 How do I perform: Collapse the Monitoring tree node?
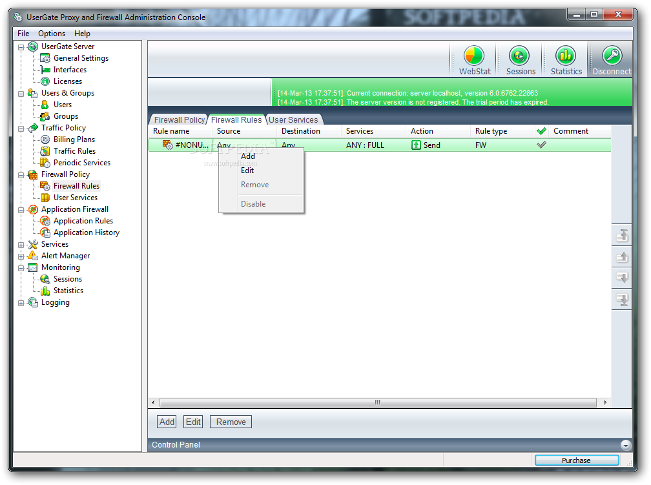(x=21, y=268)
